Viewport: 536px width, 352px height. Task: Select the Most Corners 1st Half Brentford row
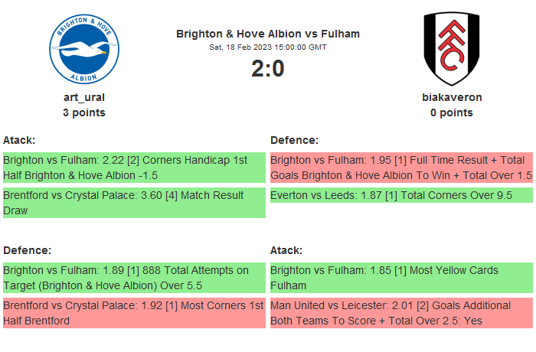(x=134, y=313)
